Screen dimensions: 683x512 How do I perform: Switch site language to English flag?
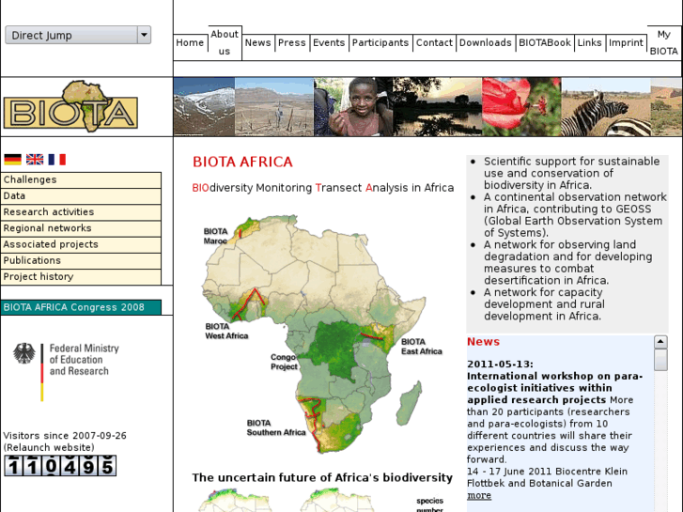[35, 160]
